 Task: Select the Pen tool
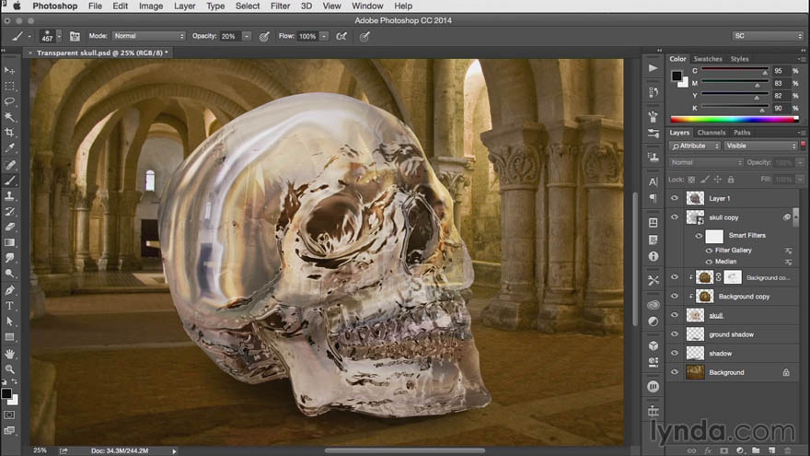point(9,290)
